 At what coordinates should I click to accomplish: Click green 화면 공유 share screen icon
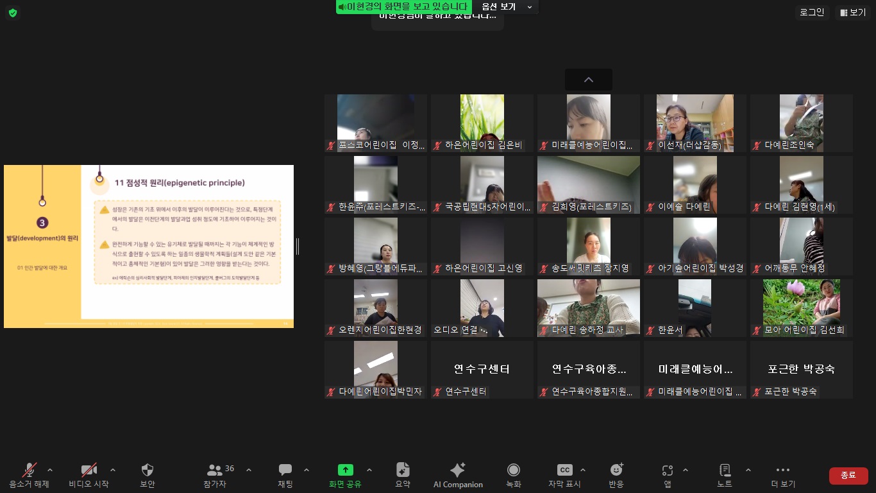pos(345,470)
